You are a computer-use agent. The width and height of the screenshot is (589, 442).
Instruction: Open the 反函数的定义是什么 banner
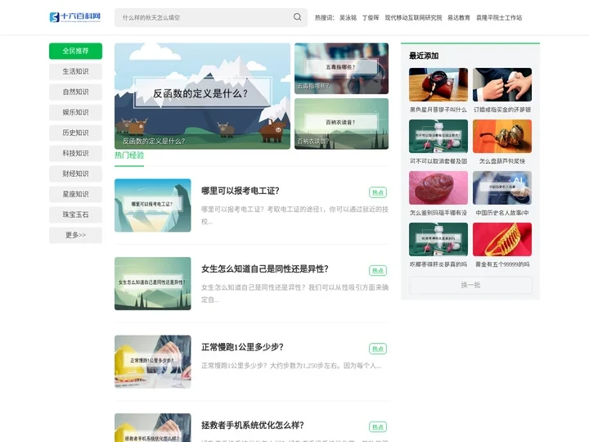203,96
